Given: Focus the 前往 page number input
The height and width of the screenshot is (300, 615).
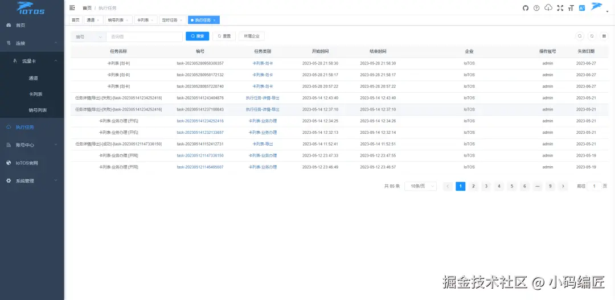Looking at the screenshot, I should [594, 186].
